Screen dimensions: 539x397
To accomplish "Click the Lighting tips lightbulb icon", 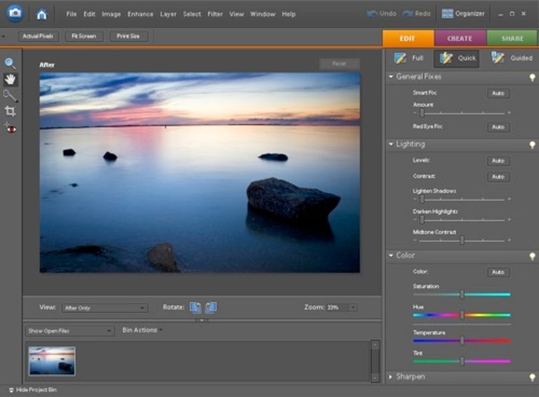I will point(532,145).
